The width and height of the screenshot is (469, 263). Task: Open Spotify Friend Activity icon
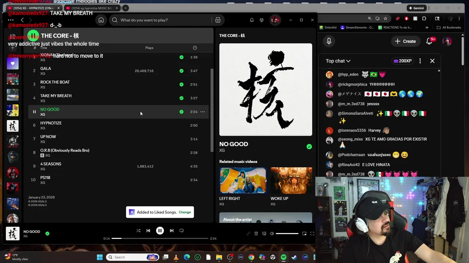[262, 20]
